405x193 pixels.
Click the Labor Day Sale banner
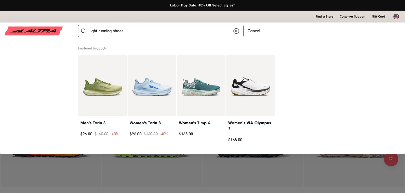tap(203, 5)
